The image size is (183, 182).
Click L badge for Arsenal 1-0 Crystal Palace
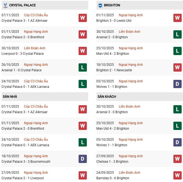coord(82,67)
